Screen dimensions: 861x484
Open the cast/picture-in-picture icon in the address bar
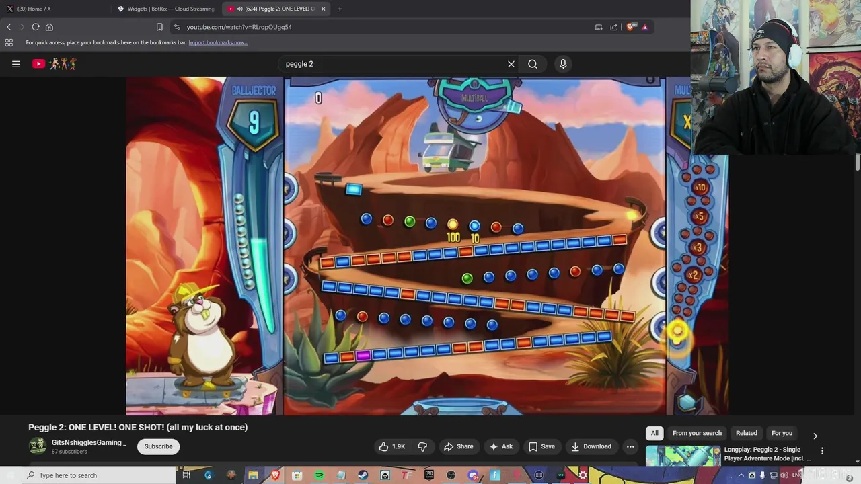click(x=598, y=27)
